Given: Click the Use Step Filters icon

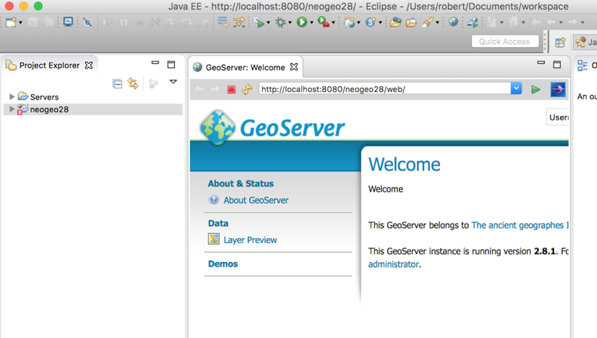Looking at the screenshot, I should (239, 22).
